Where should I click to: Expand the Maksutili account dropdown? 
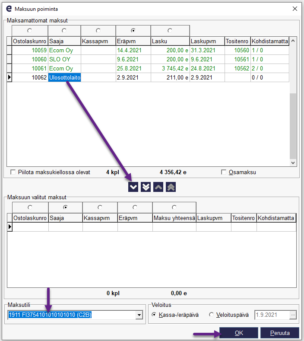click(139, 315)
